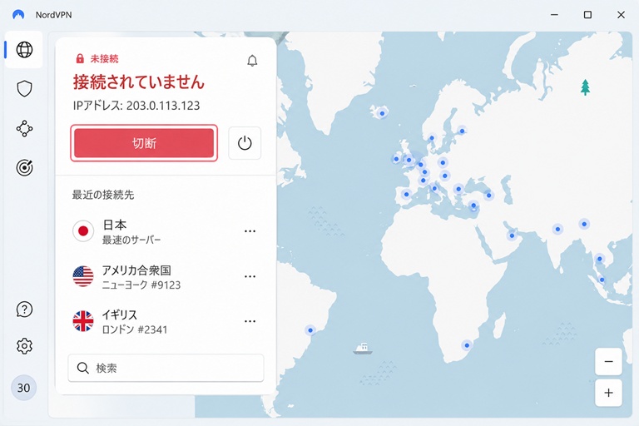Click the South Africa server dot on map
This screenshot has width=639, height=426.
tap(467, 345)
